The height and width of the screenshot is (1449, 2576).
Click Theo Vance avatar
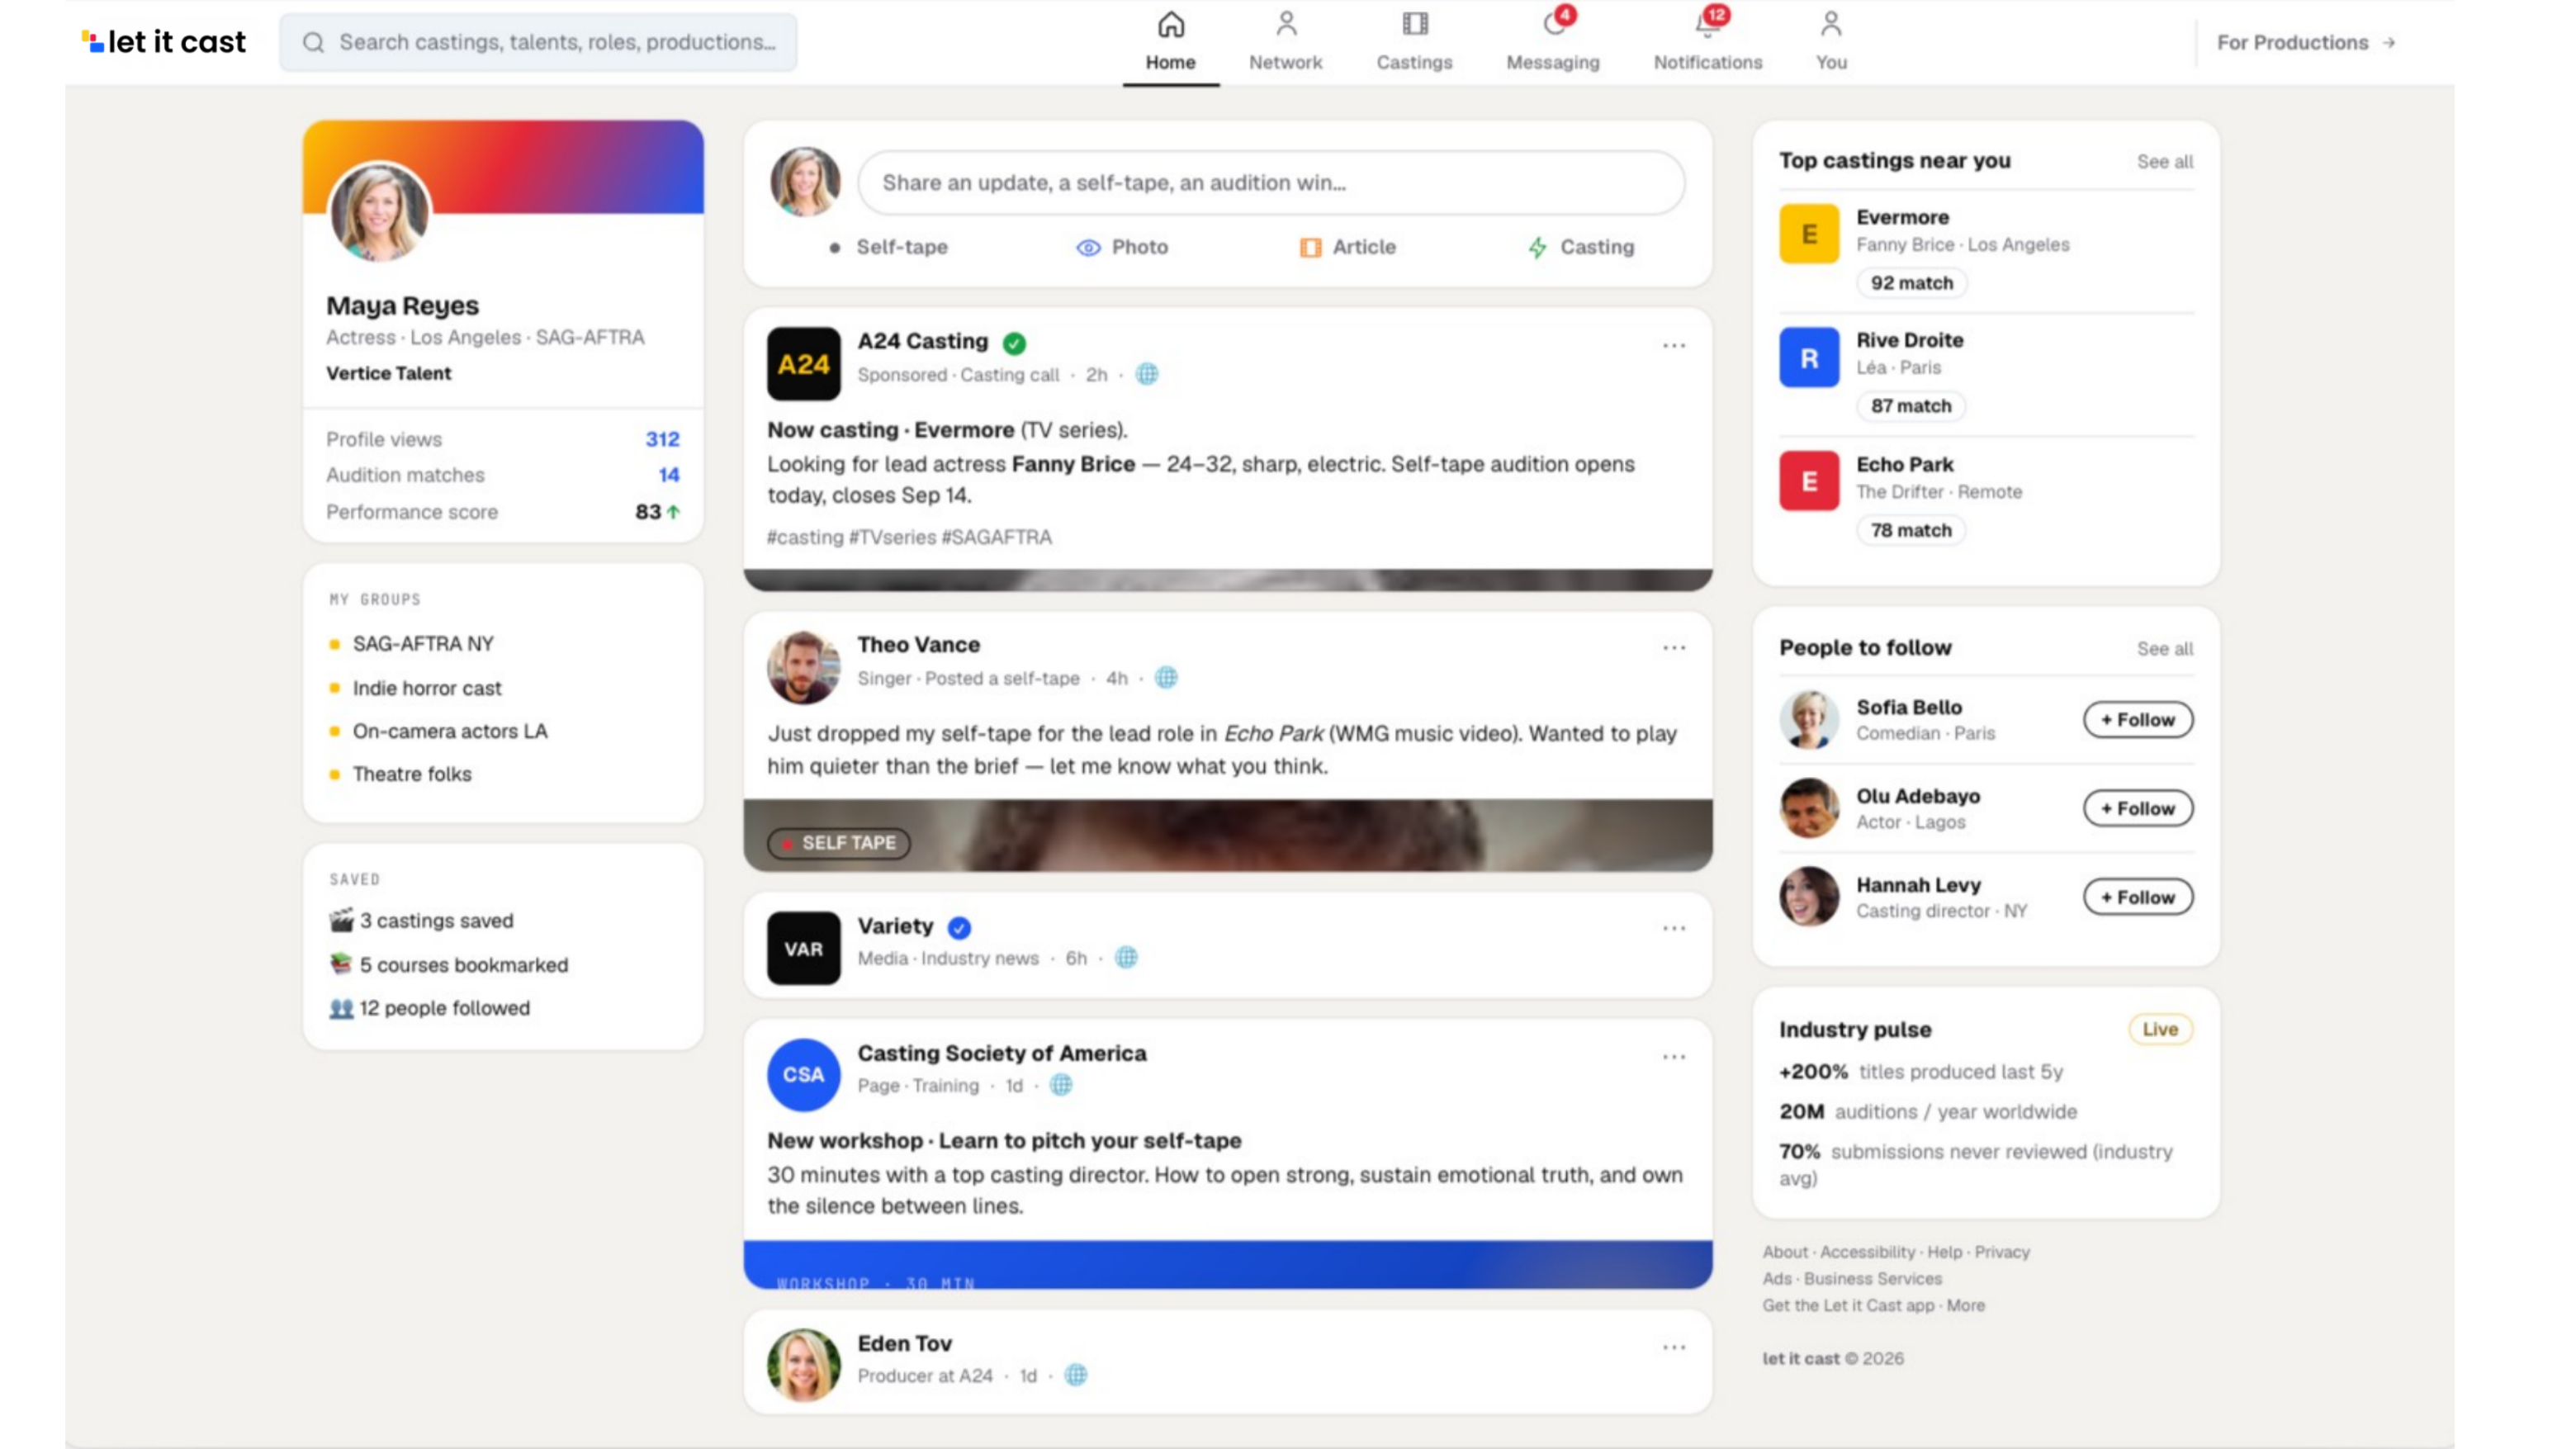click(x=803, y=667)
